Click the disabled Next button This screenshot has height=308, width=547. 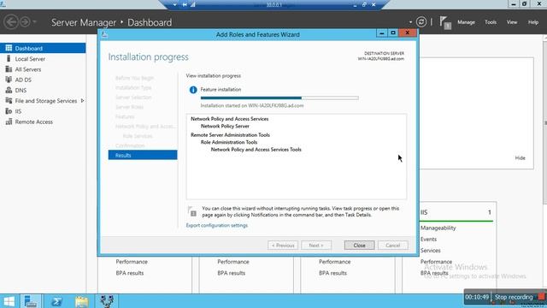316,246
